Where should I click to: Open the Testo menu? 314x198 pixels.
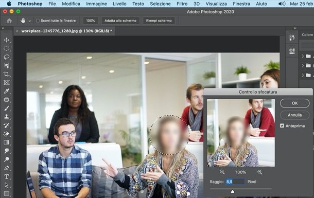click(138, 4)
